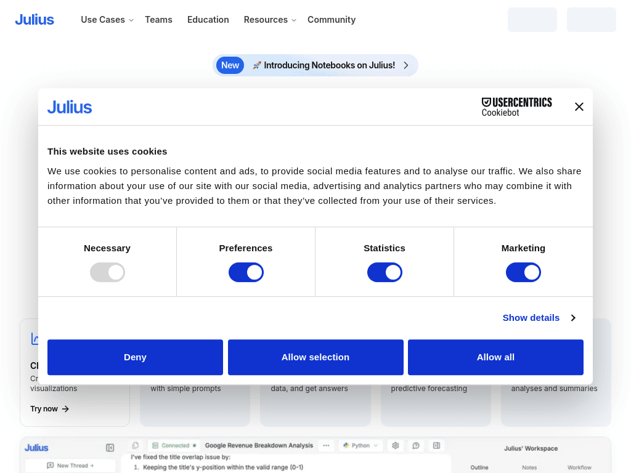Click the copy icon beside Connected status

pos(136,445)
